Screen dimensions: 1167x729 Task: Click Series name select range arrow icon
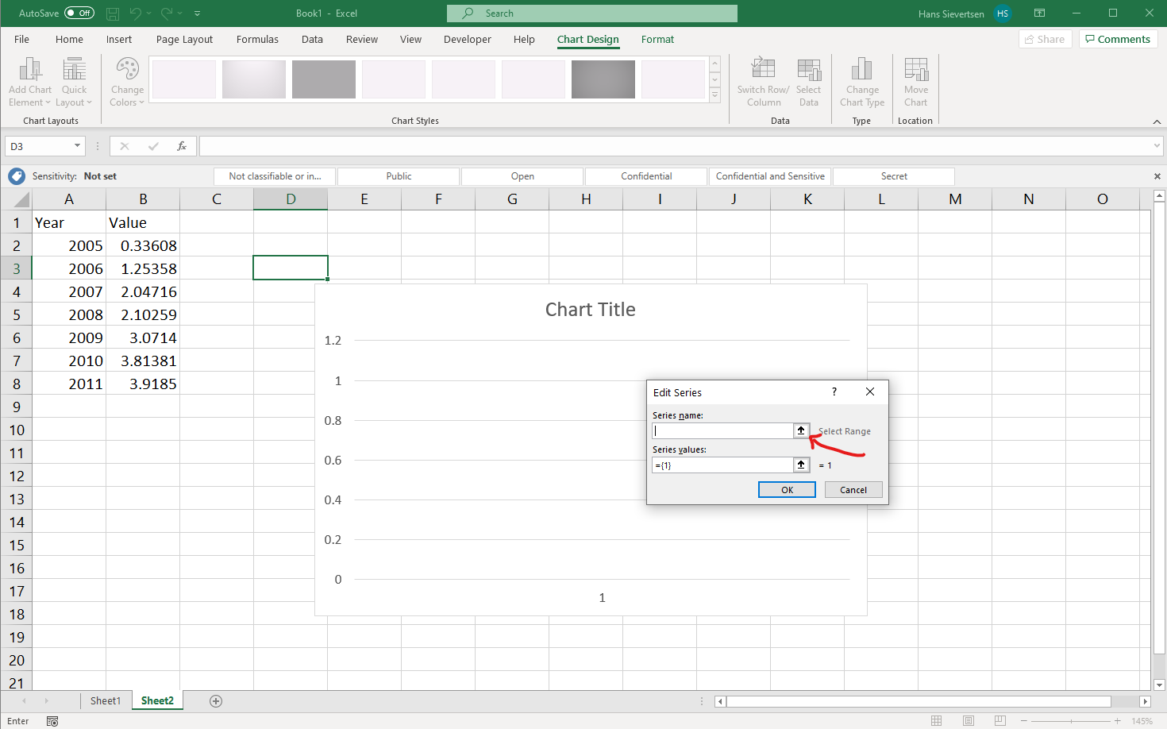tap(801, 430)
